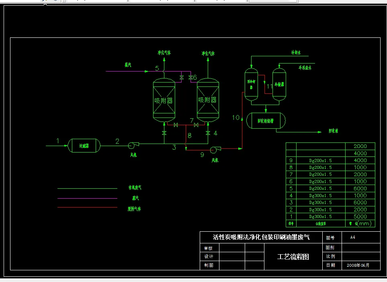387x282 pixels.
Task: Click the inlet valve below left adsorber
Action: 164,133
